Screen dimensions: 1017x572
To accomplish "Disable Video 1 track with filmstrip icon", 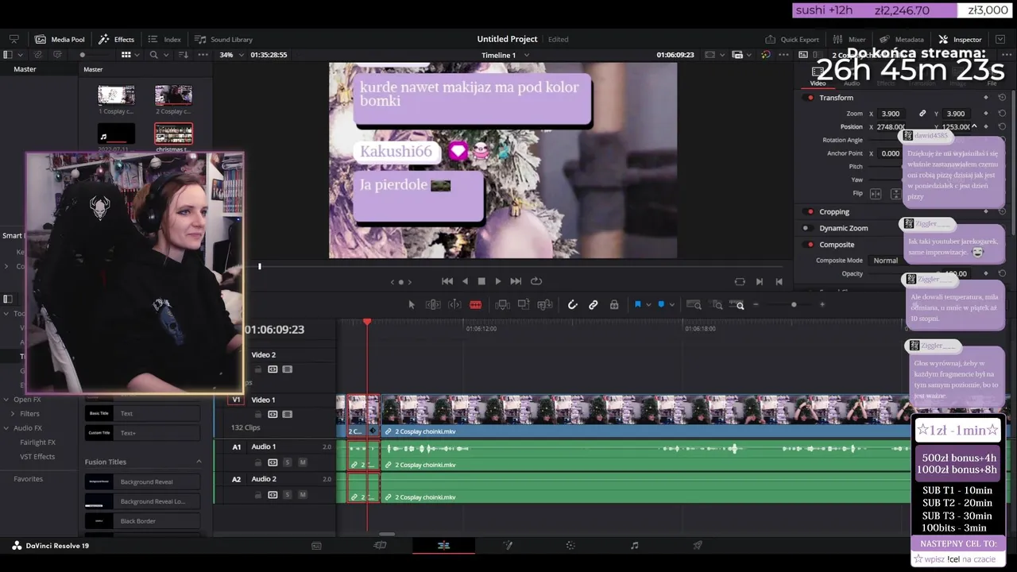I will click(x=287, y=414).
